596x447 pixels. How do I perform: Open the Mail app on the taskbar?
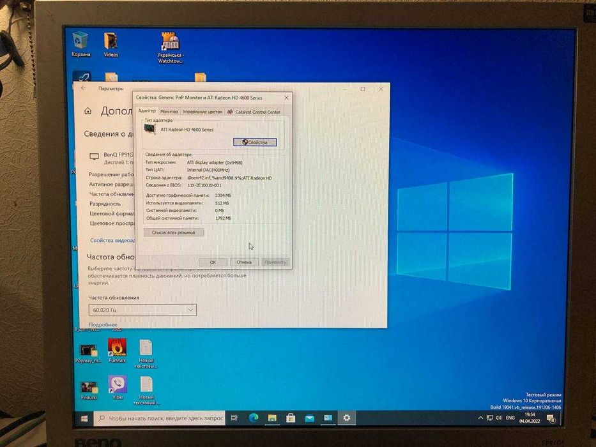pyautogui.click(x=309, y=418)
